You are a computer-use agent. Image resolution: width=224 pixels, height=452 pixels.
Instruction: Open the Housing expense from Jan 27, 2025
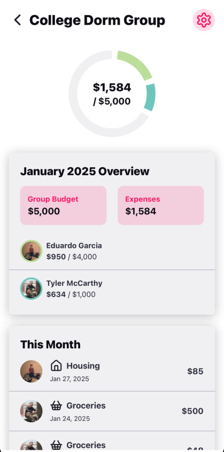pos(112,371)
